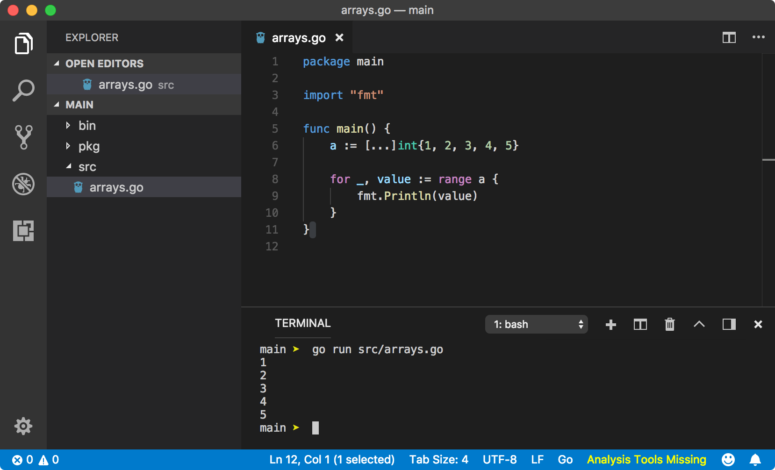Open the editor more actions menu

click(759, 37)
